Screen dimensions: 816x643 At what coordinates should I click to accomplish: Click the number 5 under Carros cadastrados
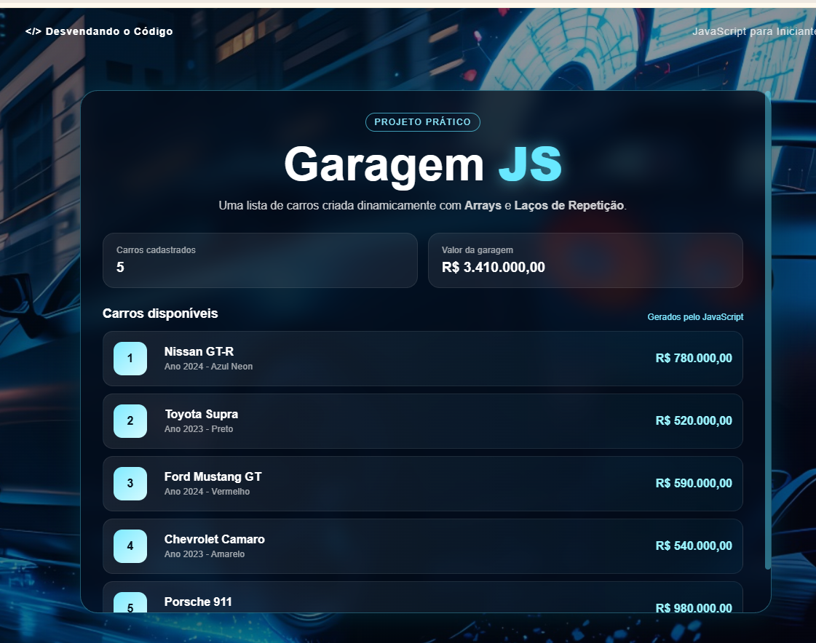[x=120, y=268]
